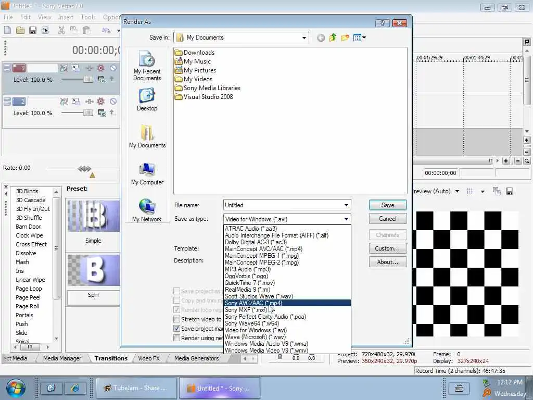Screen dimensions: 533x400
Task: Open Preview (Auto) quality dropdown arrow
Action: click(x=457, y=191)
